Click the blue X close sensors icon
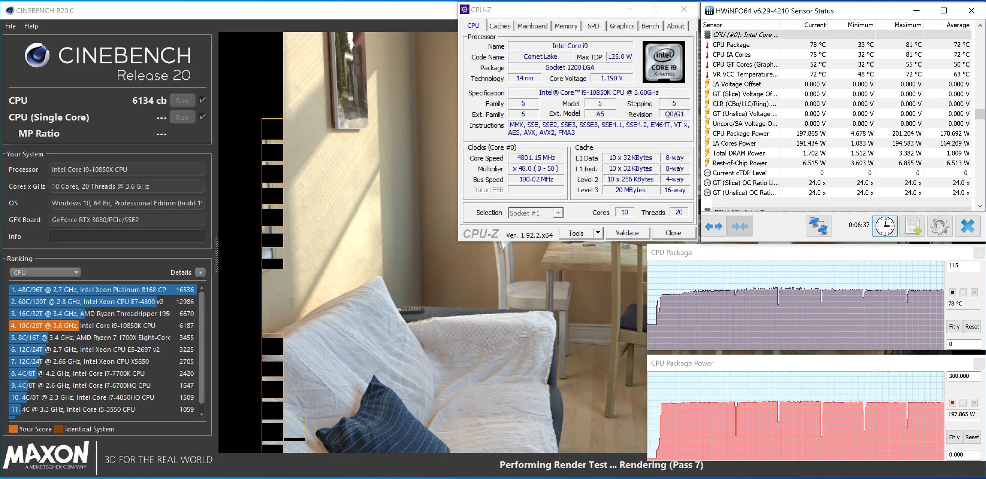 [x=967, y=226]
